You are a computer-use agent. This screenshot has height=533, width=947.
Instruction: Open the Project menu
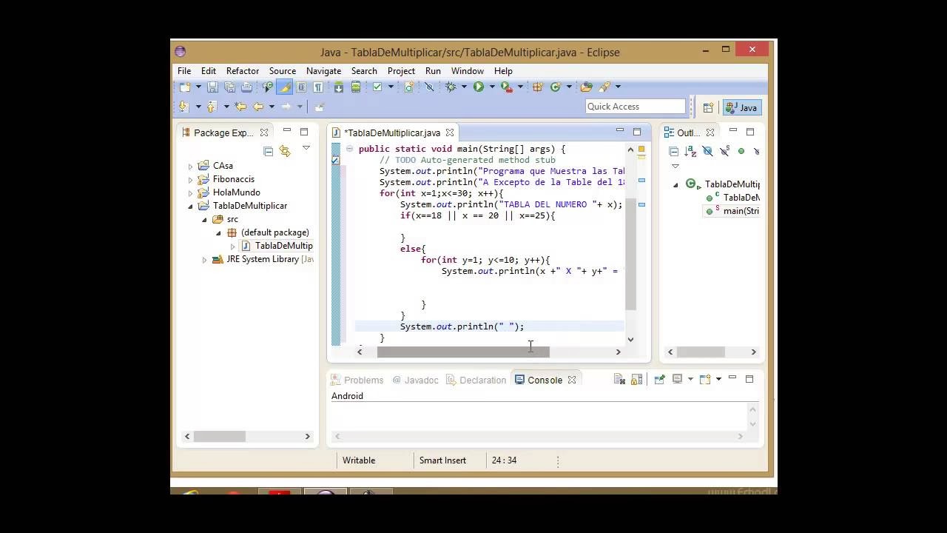click(x=401, y=71)
